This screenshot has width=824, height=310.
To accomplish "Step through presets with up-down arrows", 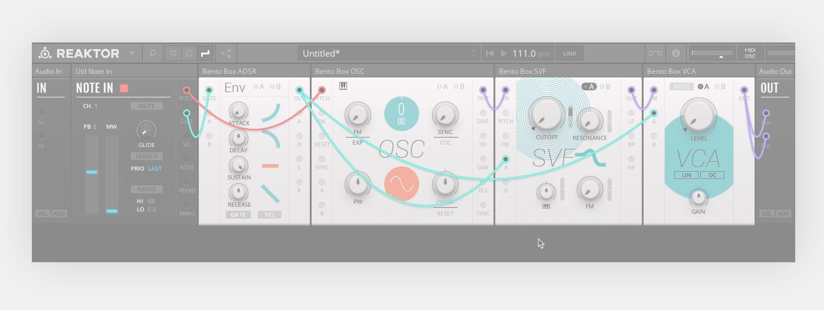I will click(x=474, y=54).
